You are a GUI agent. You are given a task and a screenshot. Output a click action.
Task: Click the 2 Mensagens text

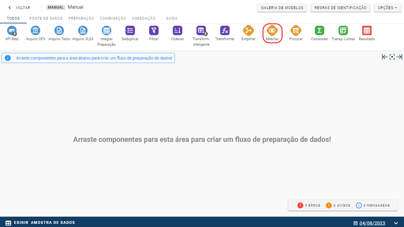[376, 205]
